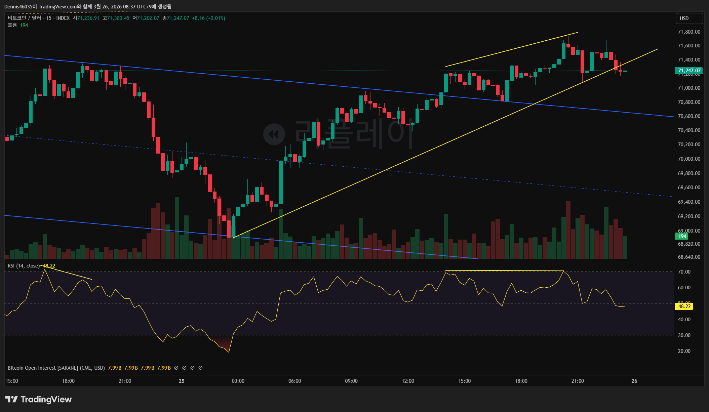Select the RSI (14, close) legend label

pos(24,266)
